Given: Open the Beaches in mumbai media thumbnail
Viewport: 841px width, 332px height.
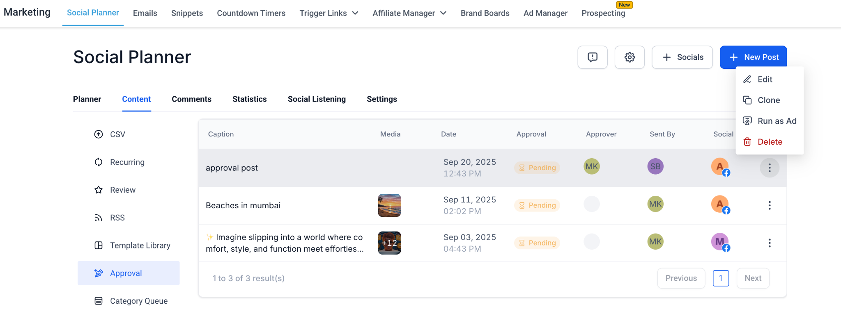Looking at the screenshot, I should point(389,205).
